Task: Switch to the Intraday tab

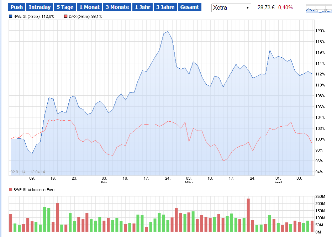Action: click(x=39, y=7)
